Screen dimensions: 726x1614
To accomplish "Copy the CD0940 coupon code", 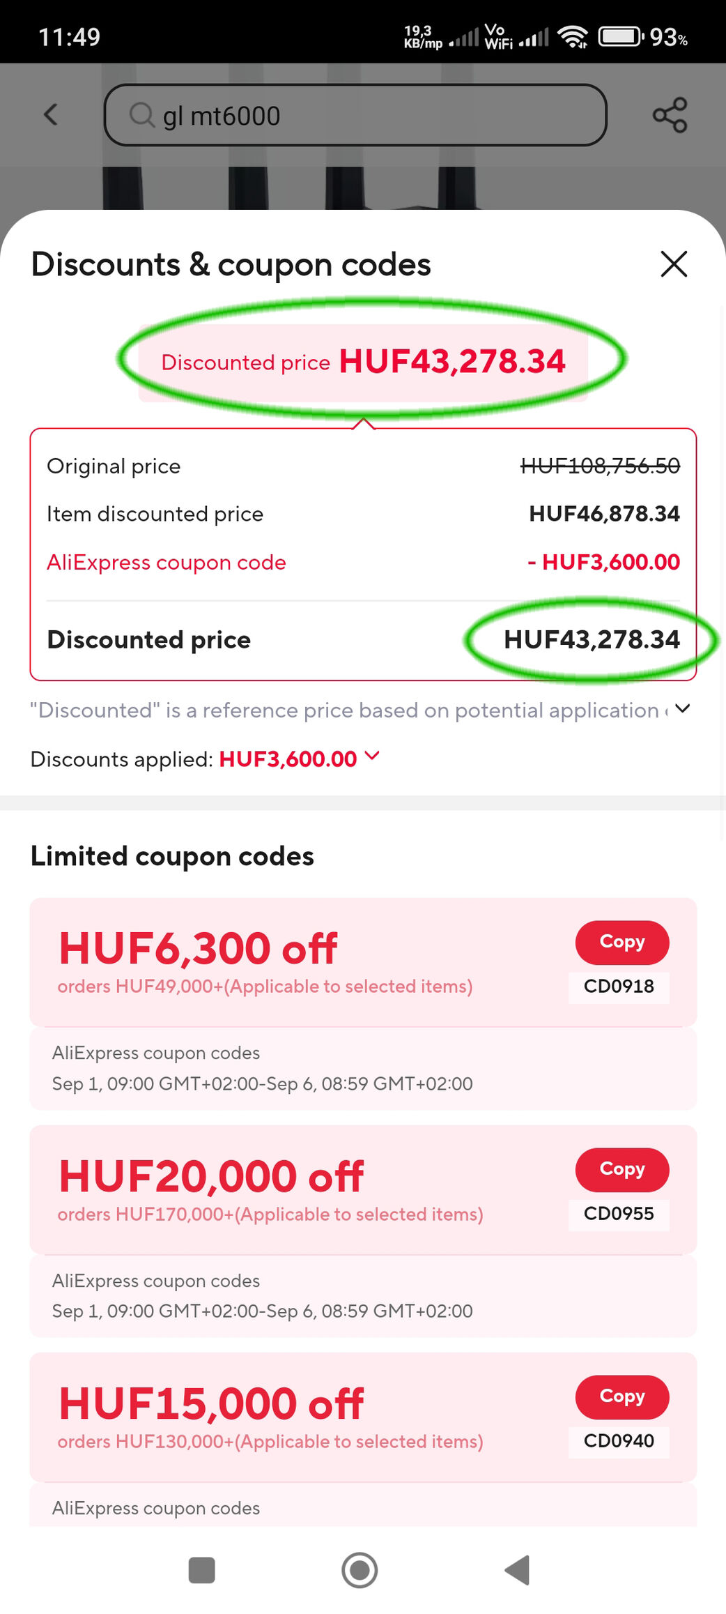I will [x=622, y=1396].
